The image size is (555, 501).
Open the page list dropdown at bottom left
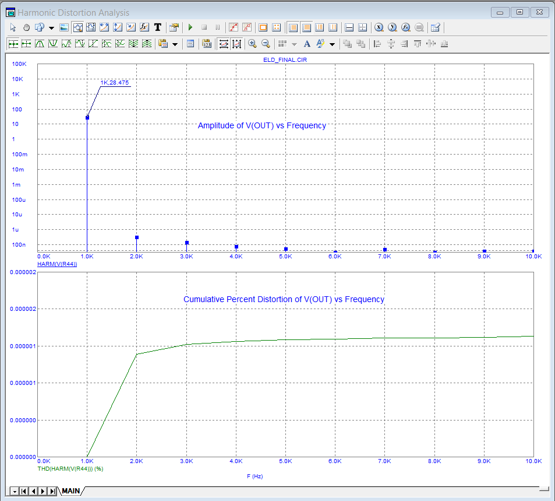[15, 492]
